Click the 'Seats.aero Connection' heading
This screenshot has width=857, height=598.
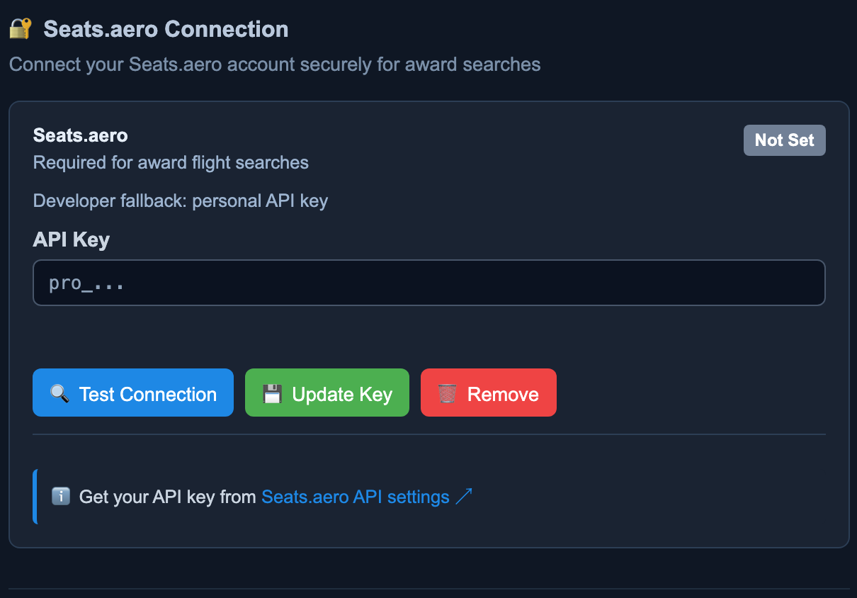(x=166, y=29)
